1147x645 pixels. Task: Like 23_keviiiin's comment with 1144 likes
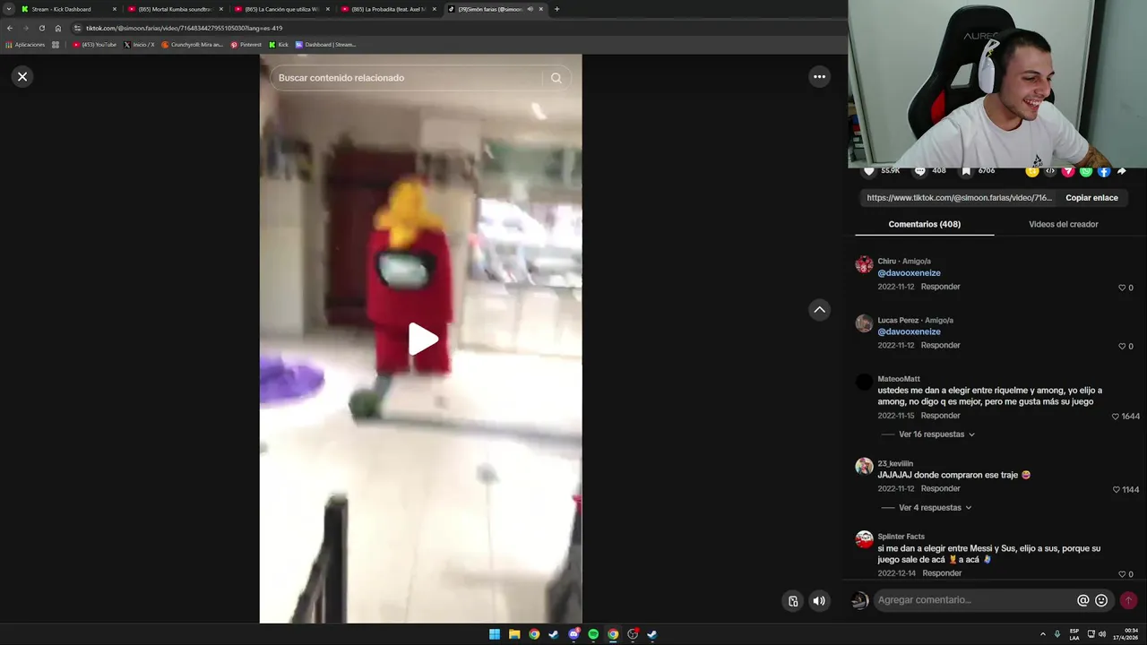coord(1116,490)
